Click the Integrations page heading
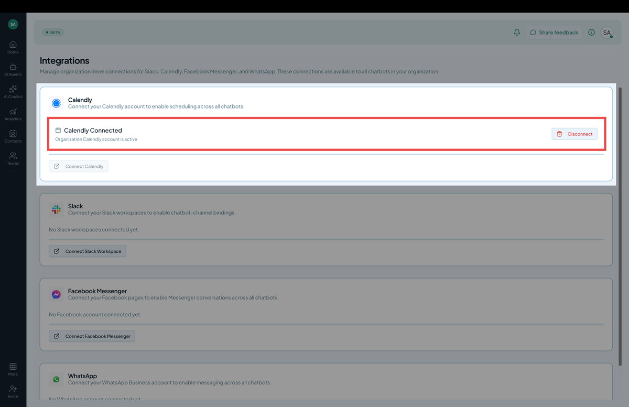Image resolution: width=629 pixels, height=407 pixels. [x=64, y=61]
